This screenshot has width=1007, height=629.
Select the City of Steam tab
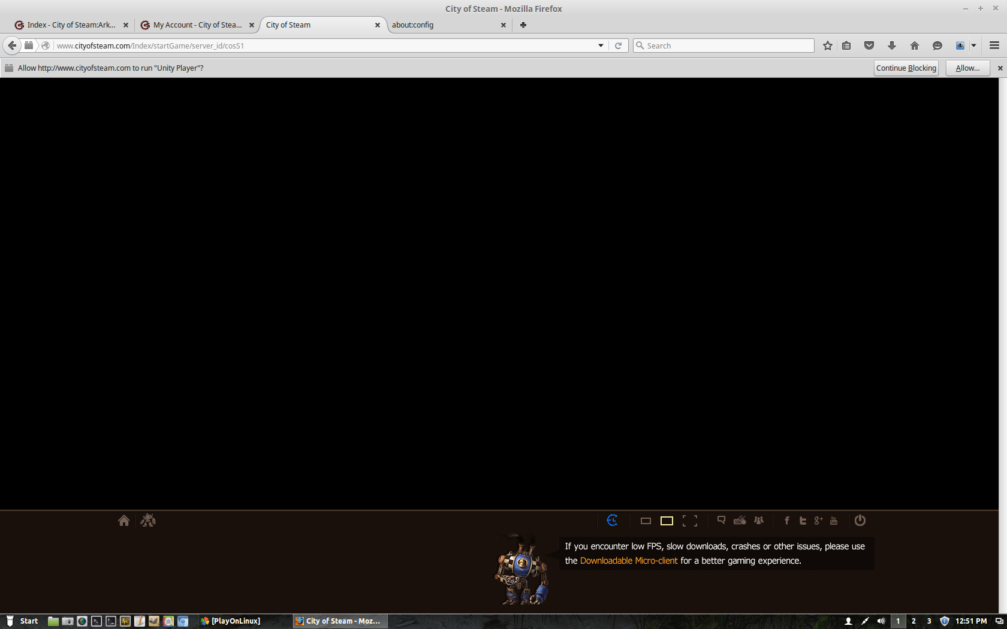[318, 25]
